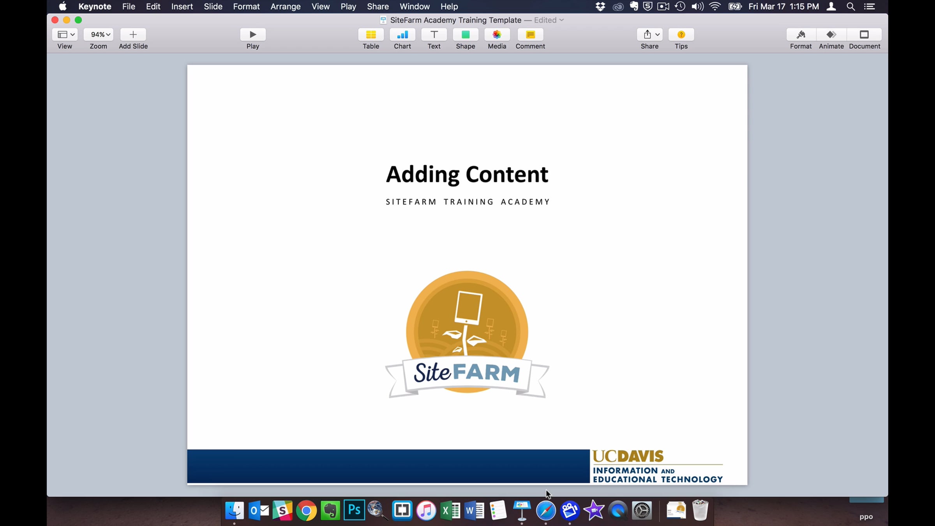Open Slack from the Dock
This screenshot has height=526, width=935.
pos(282,510)
